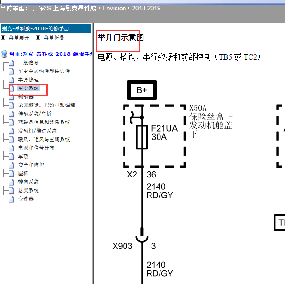The image size is (285, 284).
Task: Open the 悬架系统 section
Action: pos(28,190)
